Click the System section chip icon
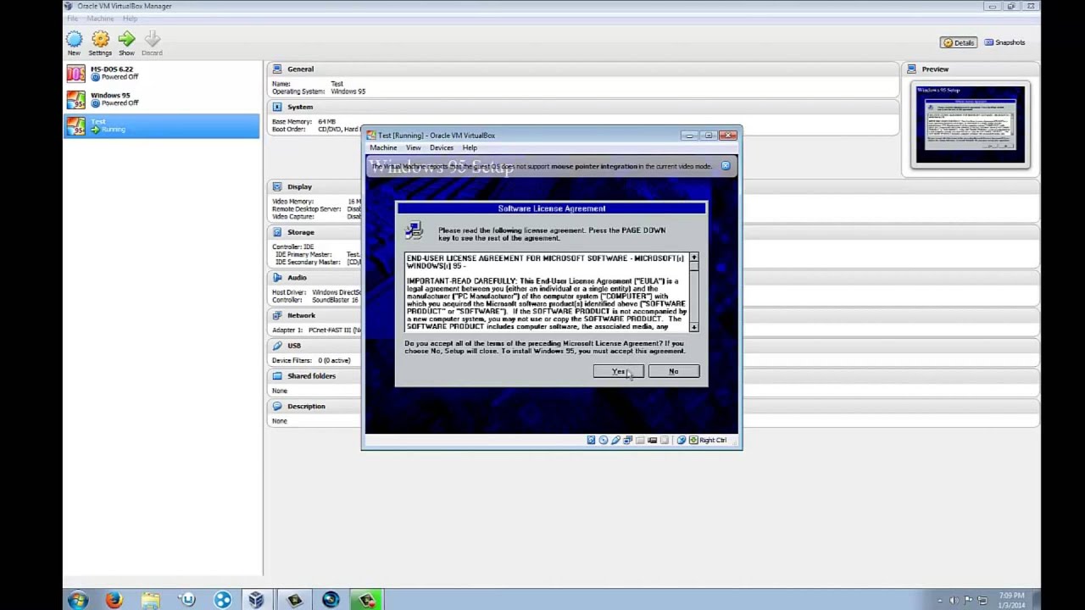Image resolution: width=1085 pixels, height=610 pixels. click(x=277, y=107)
